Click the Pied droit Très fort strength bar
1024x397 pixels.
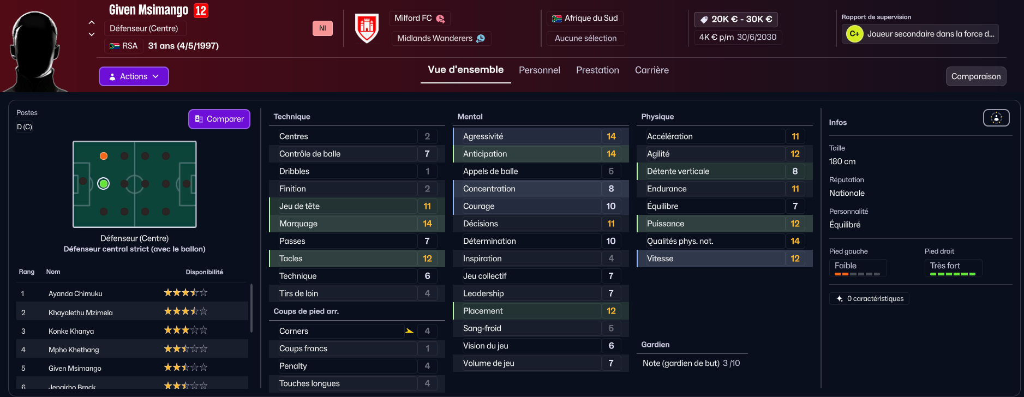tap(953, 274)
